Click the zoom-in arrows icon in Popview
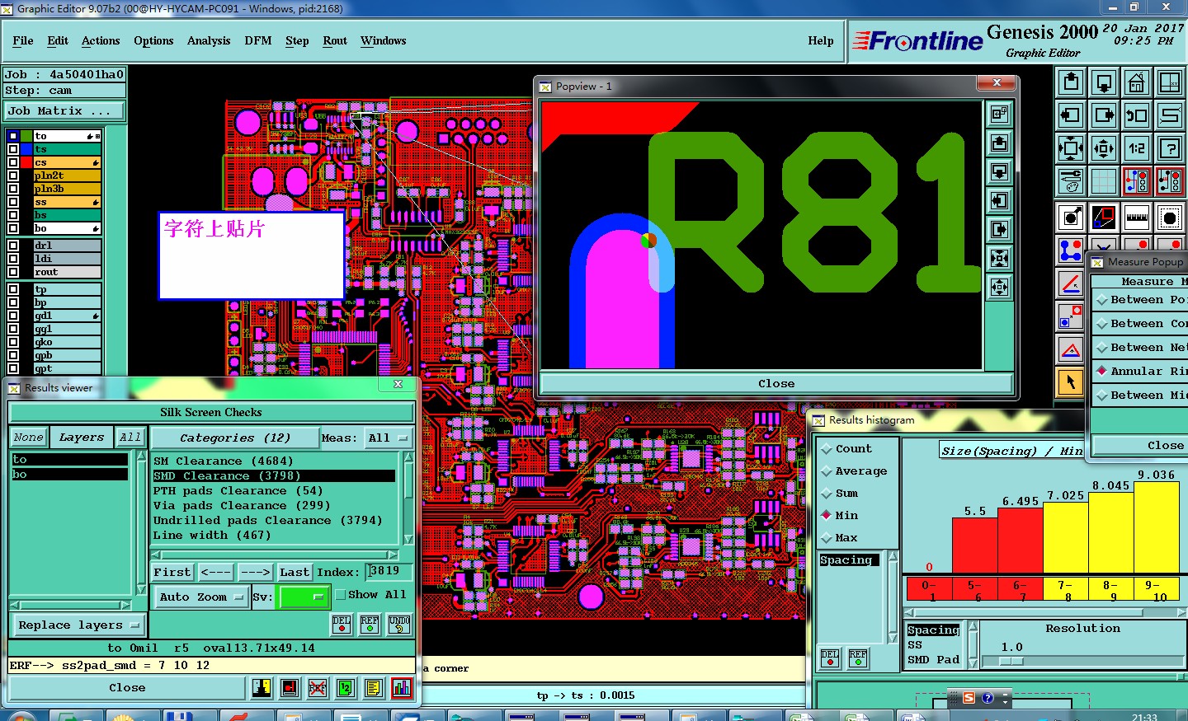Image resolution: width=1188 pixels, height=721 pixels. tap(999, 259)
